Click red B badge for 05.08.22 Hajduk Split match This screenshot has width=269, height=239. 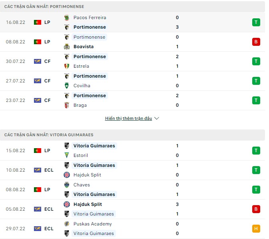pos(256,209)
